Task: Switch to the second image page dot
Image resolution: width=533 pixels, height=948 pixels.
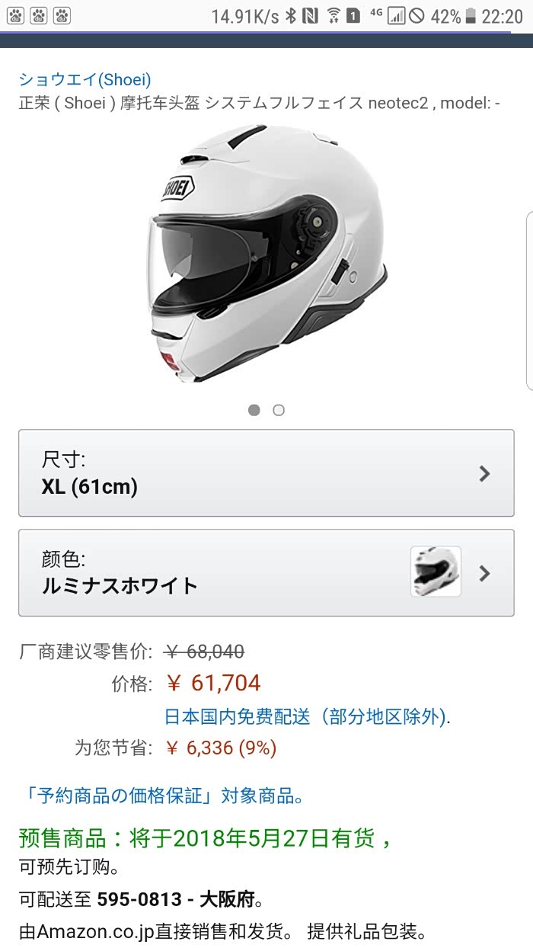Action: pos(279,410)
